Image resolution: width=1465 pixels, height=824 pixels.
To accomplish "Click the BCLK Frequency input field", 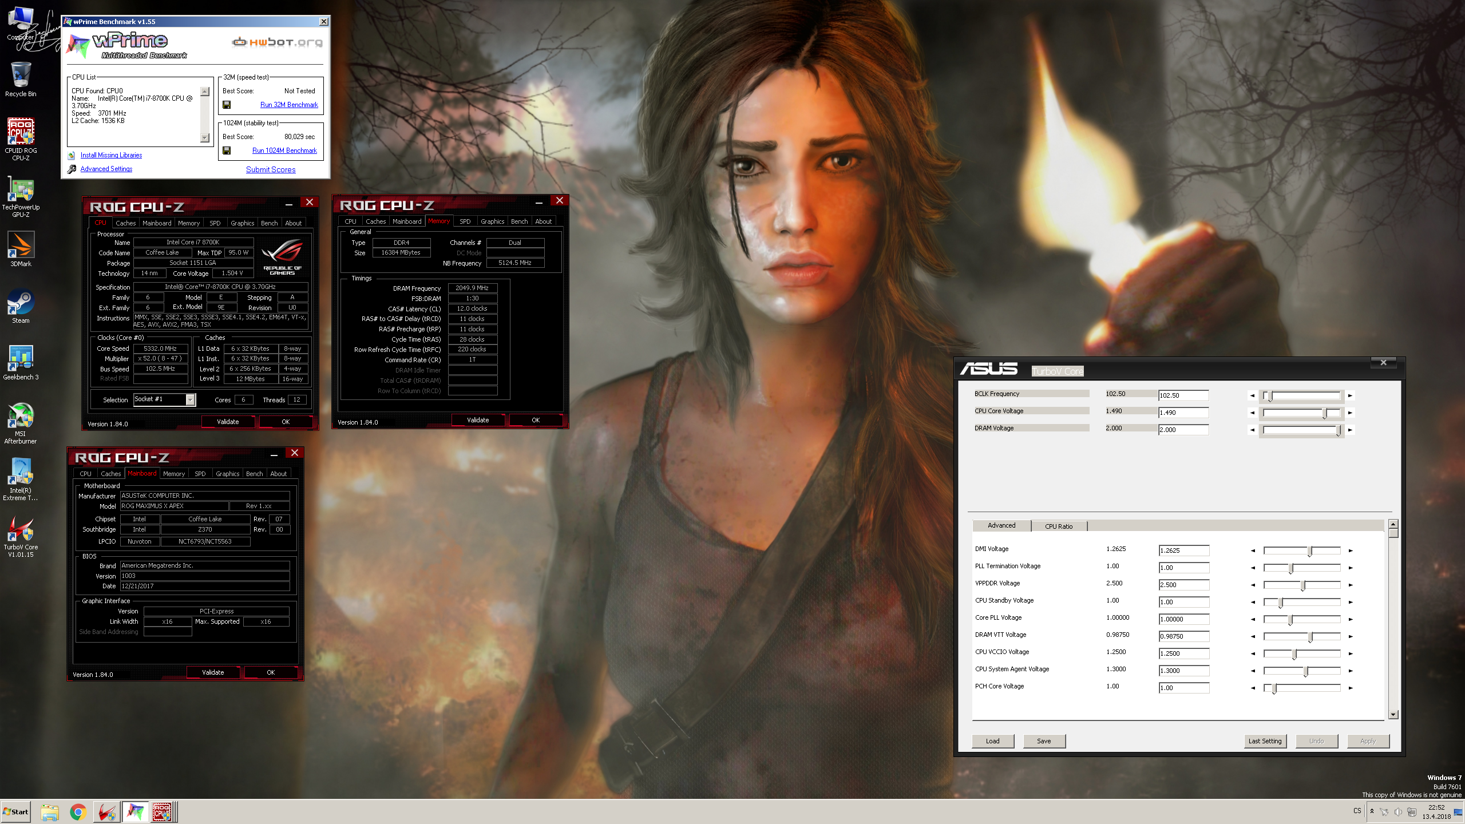I will (x=1183, y=395).
